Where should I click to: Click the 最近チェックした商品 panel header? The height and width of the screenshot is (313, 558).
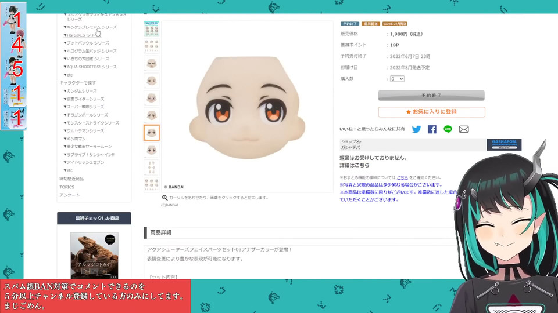[x=94, y=219]
